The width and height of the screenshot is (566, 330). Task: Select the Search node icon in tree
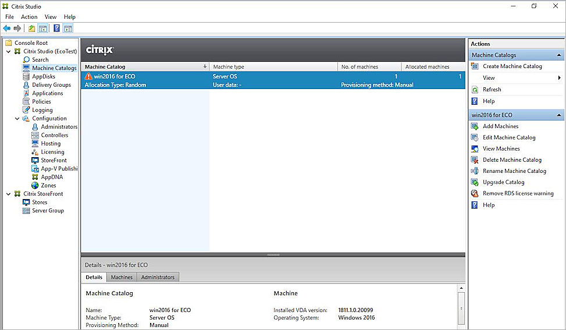[27, 59]
